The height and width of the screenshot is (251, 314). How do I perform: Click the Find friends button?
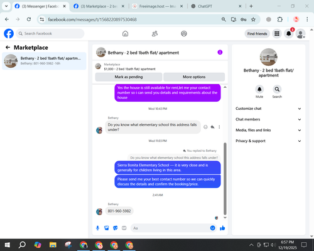(257, 33)
